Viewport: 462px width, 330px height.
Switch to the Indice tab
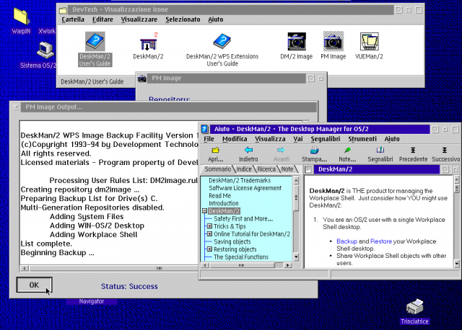[x=244, y=169]
